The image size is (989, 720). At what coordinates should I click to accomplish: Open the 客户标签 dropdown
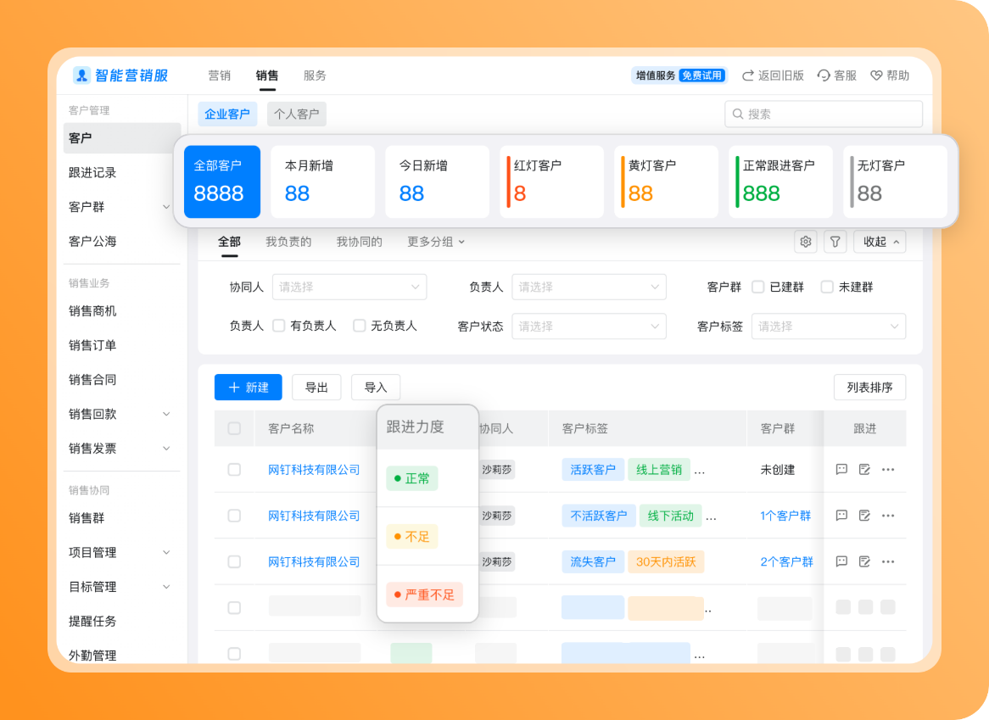[828, 327]
